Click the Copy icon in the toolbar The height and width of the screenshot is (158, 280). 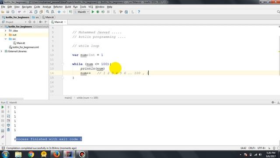[36, 12]
